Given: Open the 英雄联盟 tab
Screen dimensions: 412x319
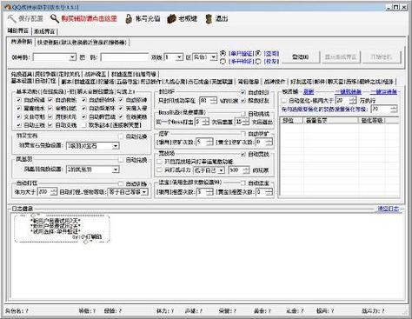Looking at the screenshot, I should (223, 82).
